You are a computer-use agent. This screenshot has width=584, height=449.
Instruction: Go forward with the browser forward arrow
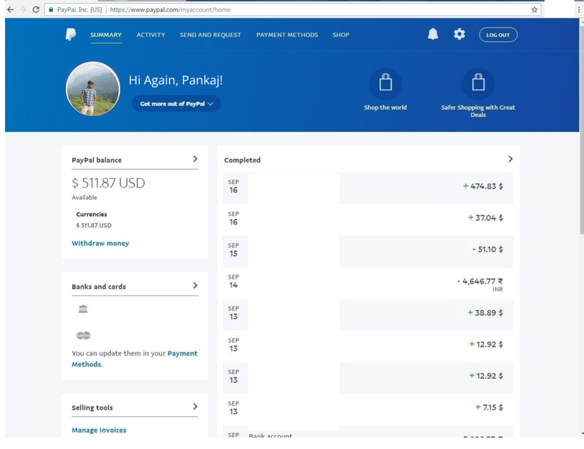pyautogui.click(x=23, y=10)
